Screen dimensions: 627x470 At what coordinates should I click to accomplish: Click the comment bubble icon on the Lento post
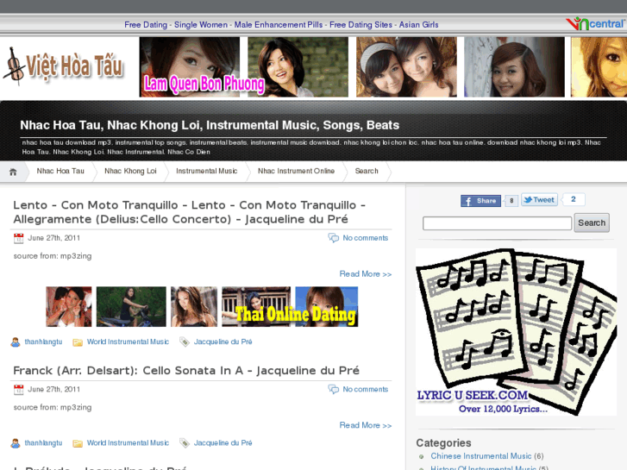pos(334,238)
